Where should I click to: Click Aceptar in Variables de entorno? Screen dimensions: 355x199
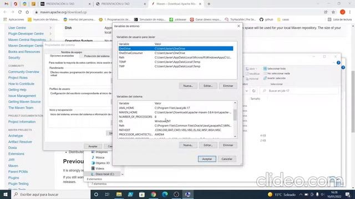coord(207,159)
